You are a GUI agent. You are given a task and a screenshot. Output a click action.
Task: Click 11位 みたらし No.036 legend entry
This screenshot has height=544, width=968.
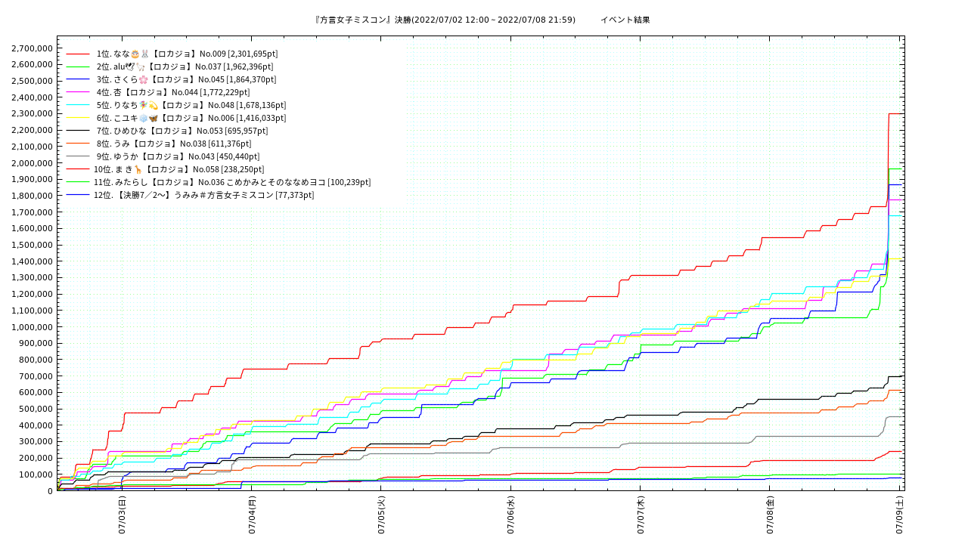pyautogui.click(x=231, y=182)
